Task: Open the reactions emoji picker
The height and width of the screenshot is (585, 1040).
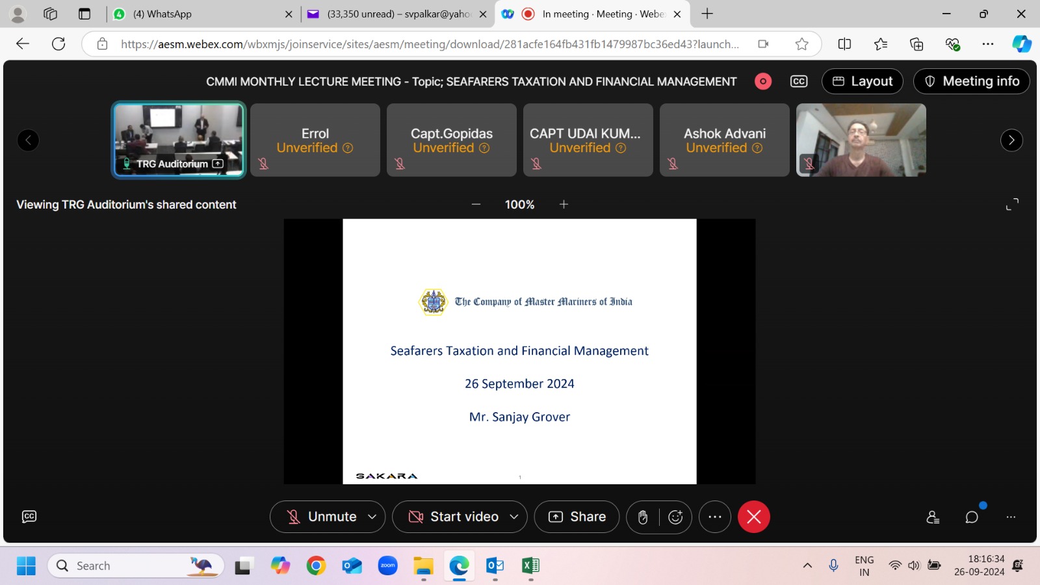Action: 675,517
